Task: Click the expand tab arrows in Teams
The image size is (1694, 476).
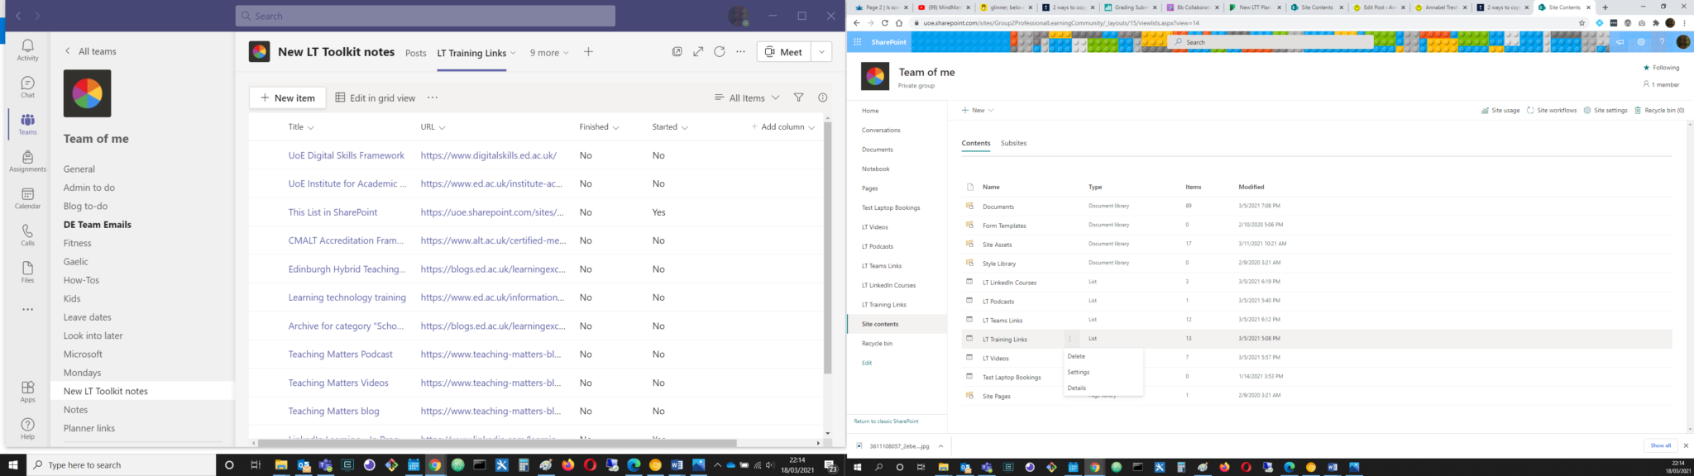Action: [x=698, y=51]
